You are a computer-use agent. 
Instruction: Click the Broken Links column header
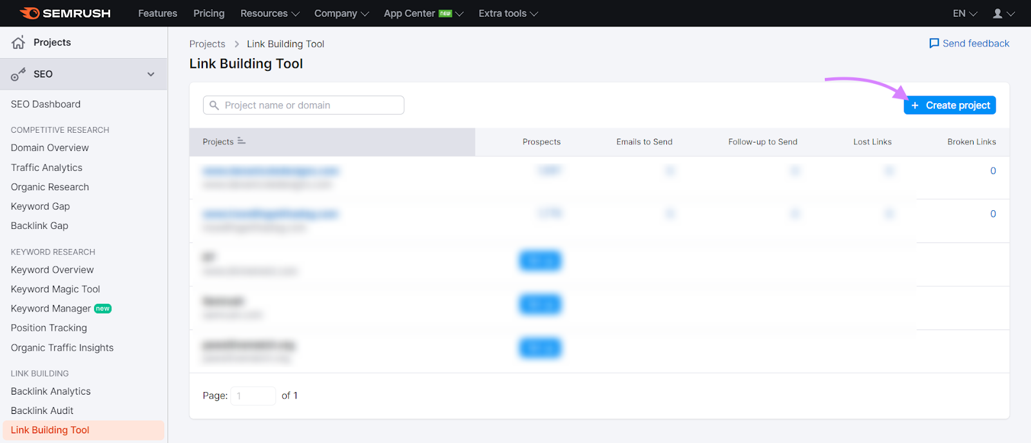click(x=972, y=142)
